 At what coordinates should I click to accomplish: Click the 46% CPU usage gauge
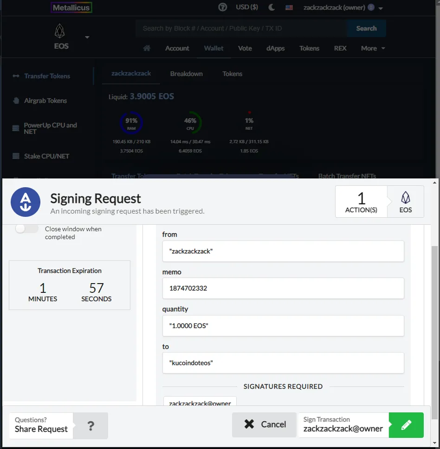point(190,123)
